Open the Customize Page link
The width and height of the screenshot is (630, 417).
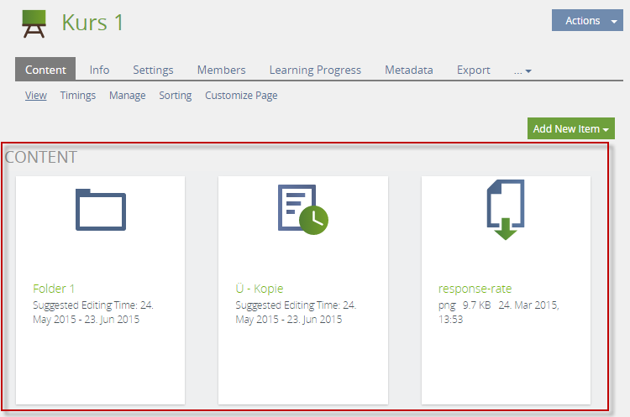241,96
